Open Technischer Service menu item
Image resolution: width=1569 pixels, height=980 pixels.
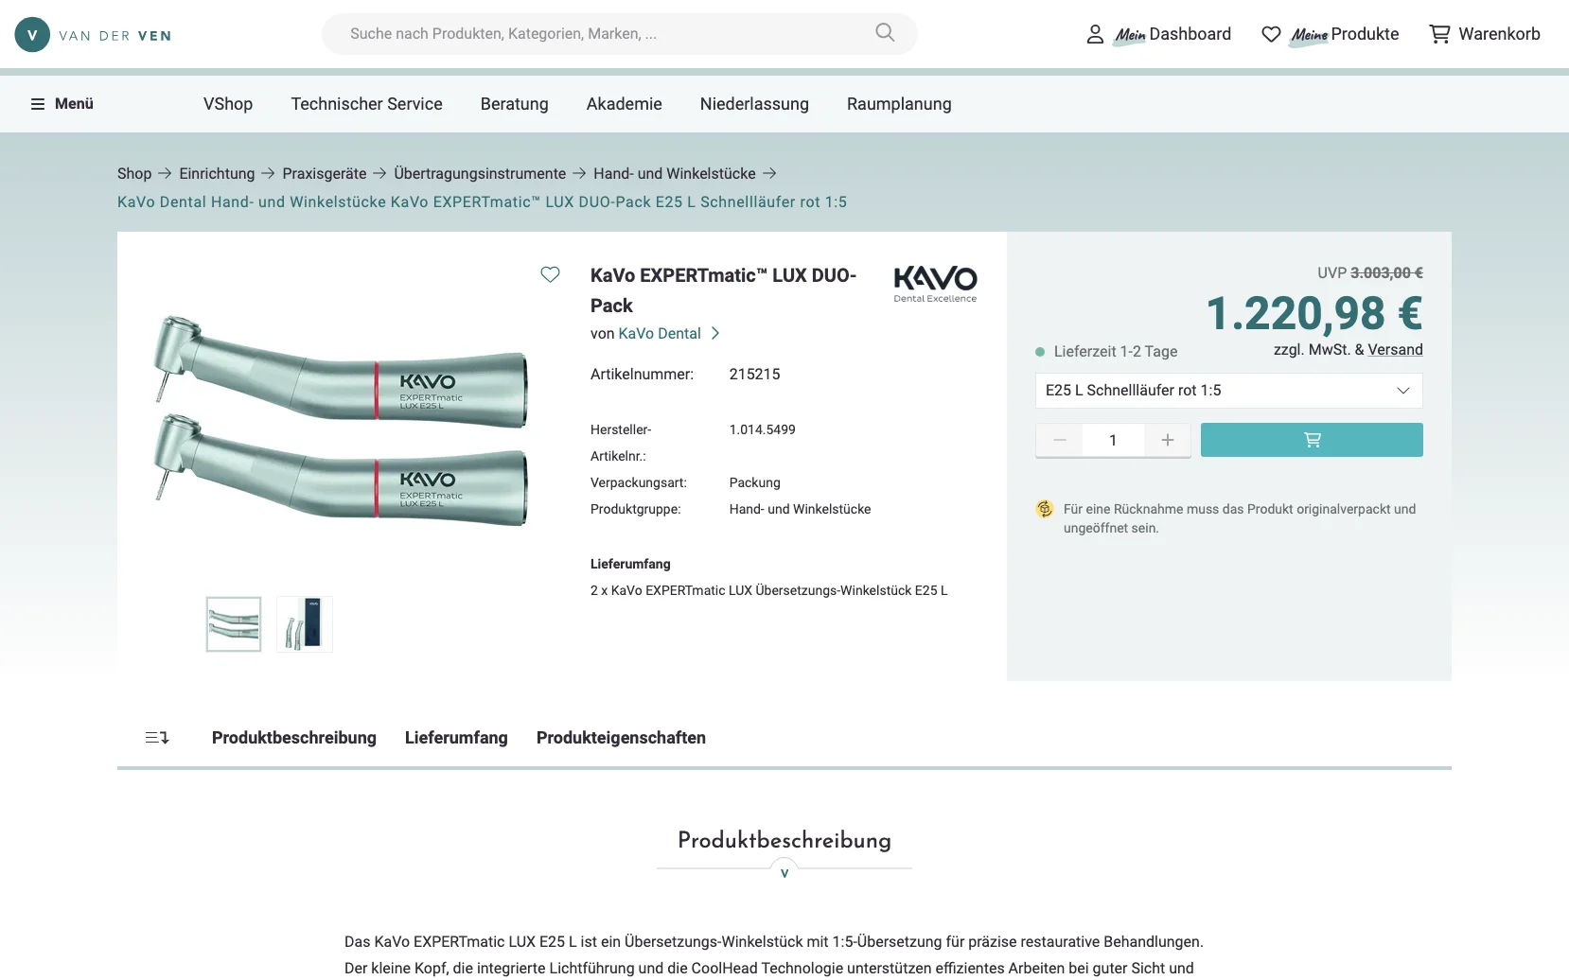tap(366, 104)
